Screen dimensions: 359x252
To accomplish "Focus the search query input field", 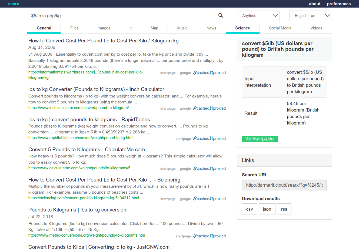I will click(x=122, y=16).
